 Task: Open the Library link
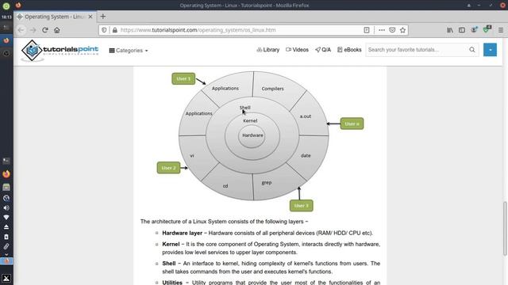coord(268,50)
